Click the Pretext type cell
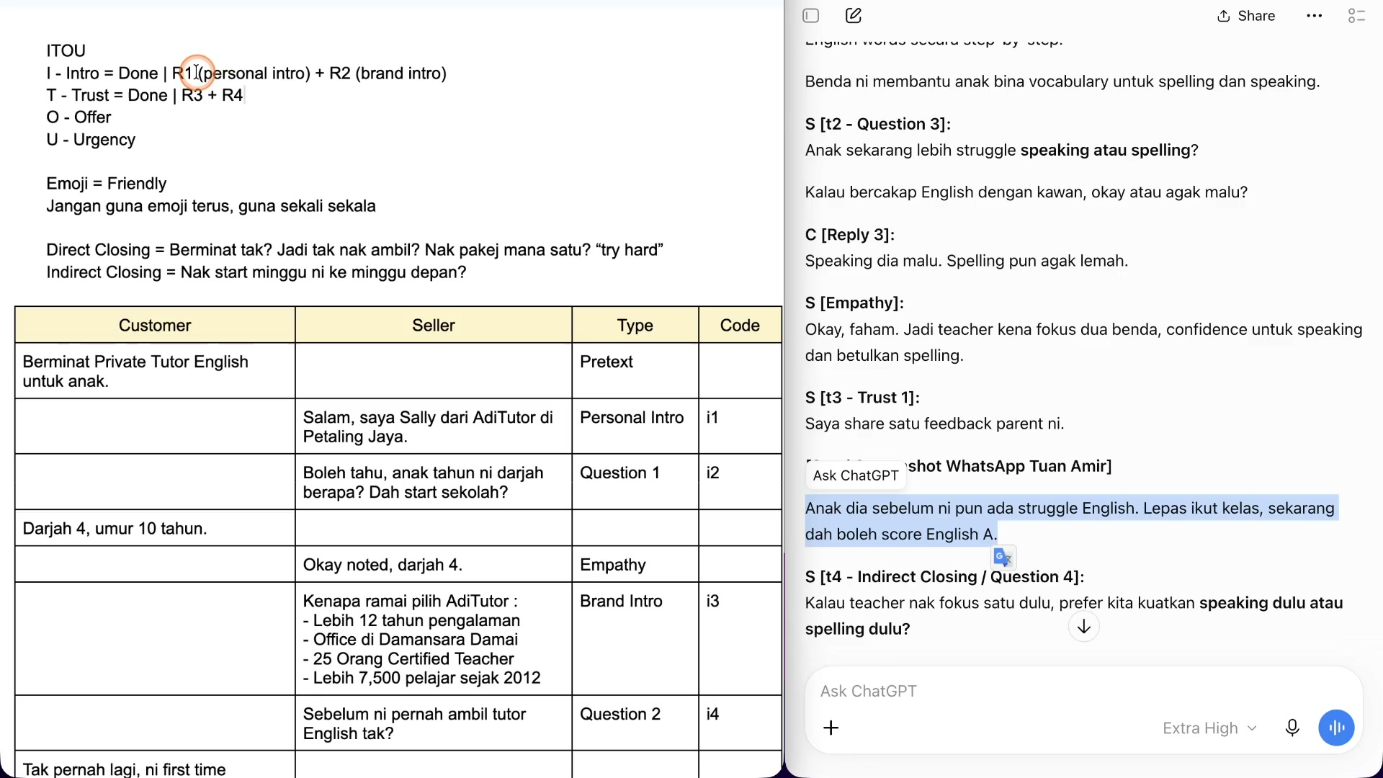The height and width of the screenshot is (778, 1383). [x=635, y=371]
